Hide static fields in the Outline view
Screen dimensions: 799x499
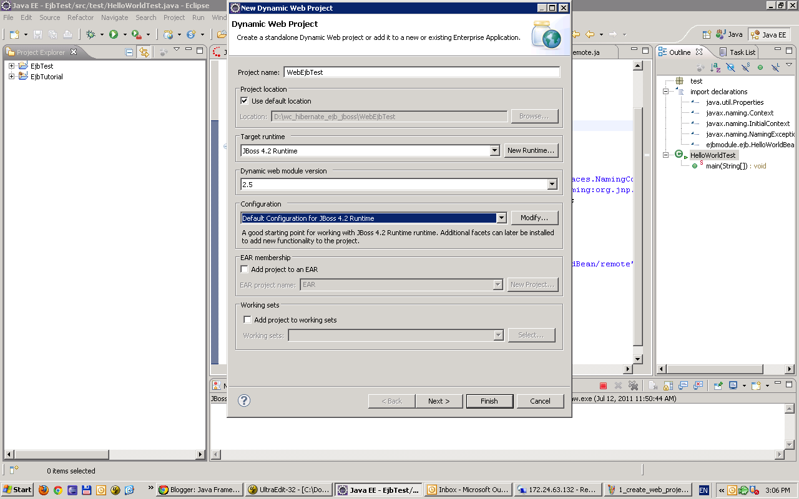745,67
